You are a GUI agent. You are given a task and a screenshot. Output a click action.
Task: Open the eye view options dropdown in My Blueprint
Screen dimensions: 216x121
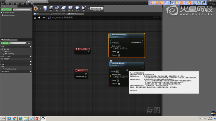(30, 43)
